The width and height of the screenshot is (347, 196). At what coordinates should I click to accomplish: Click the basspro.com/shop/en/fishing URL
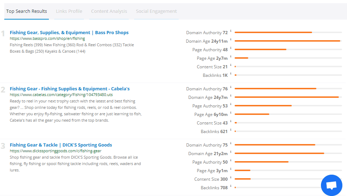pyautogui.click(x=47, y=38)
